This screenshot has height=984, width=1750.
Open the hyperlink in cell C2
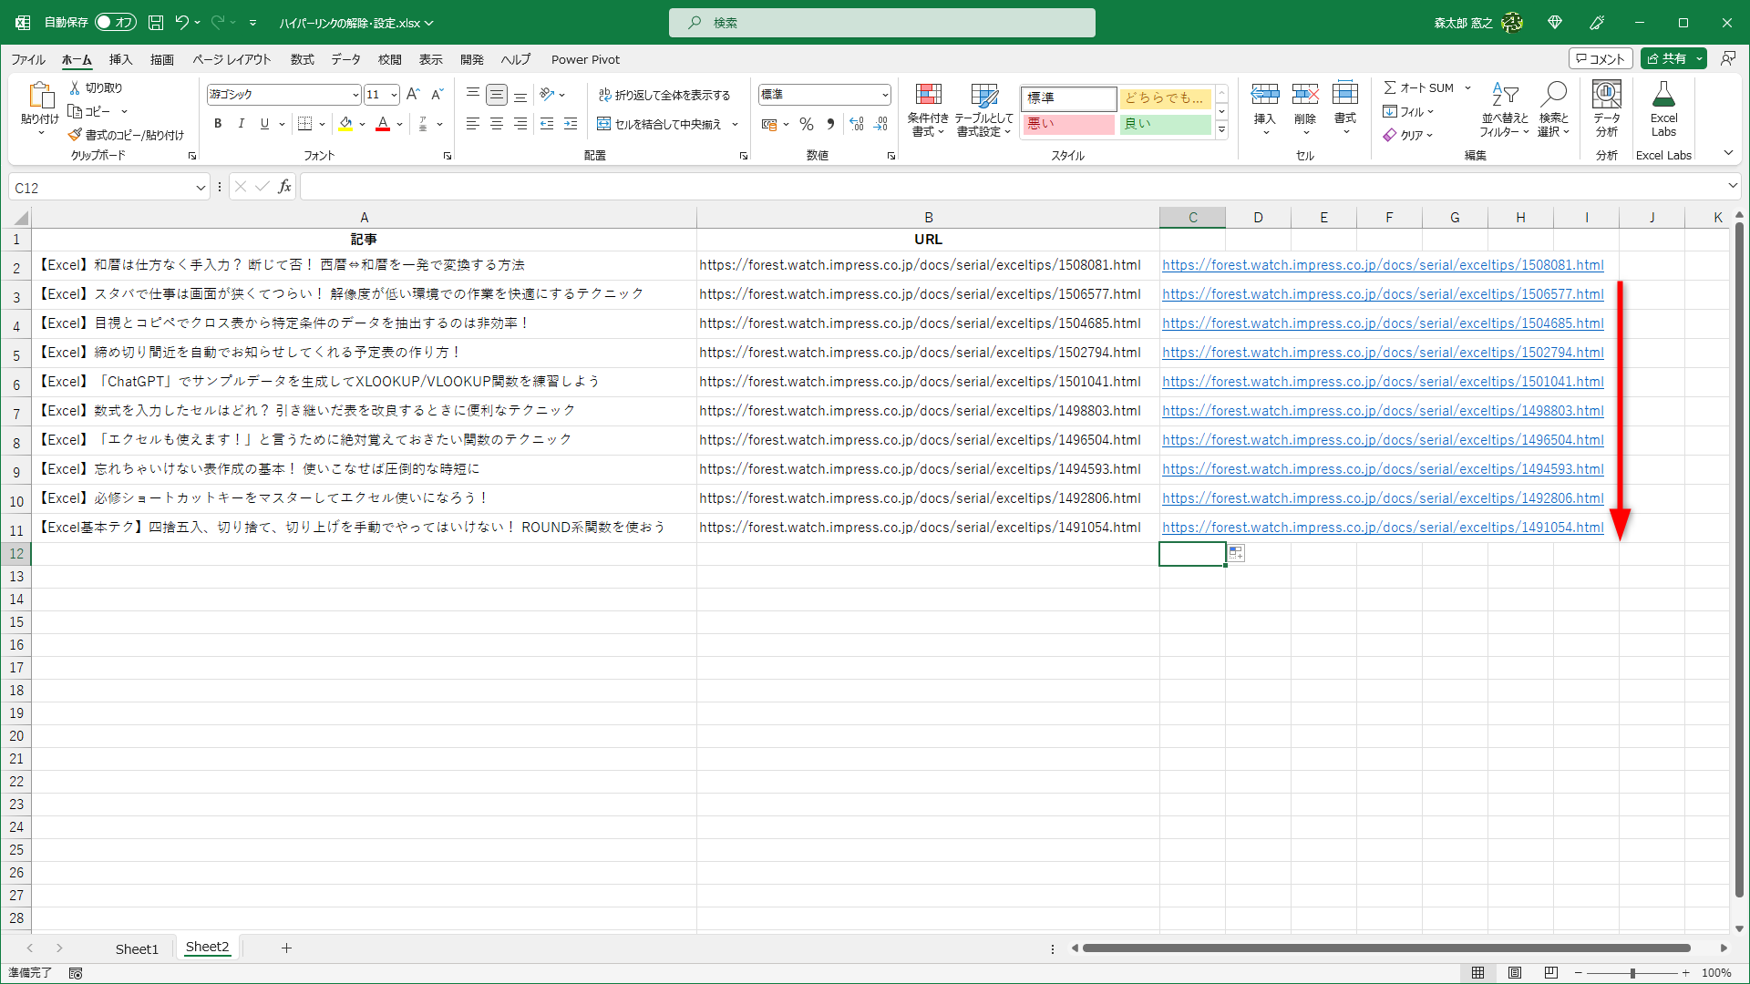point(1382,265)
